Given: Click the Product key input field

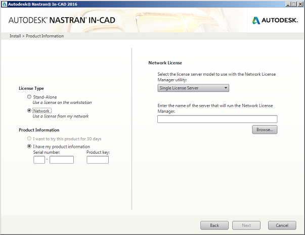Looking at the screenshot, I should [x=98, y=160].
